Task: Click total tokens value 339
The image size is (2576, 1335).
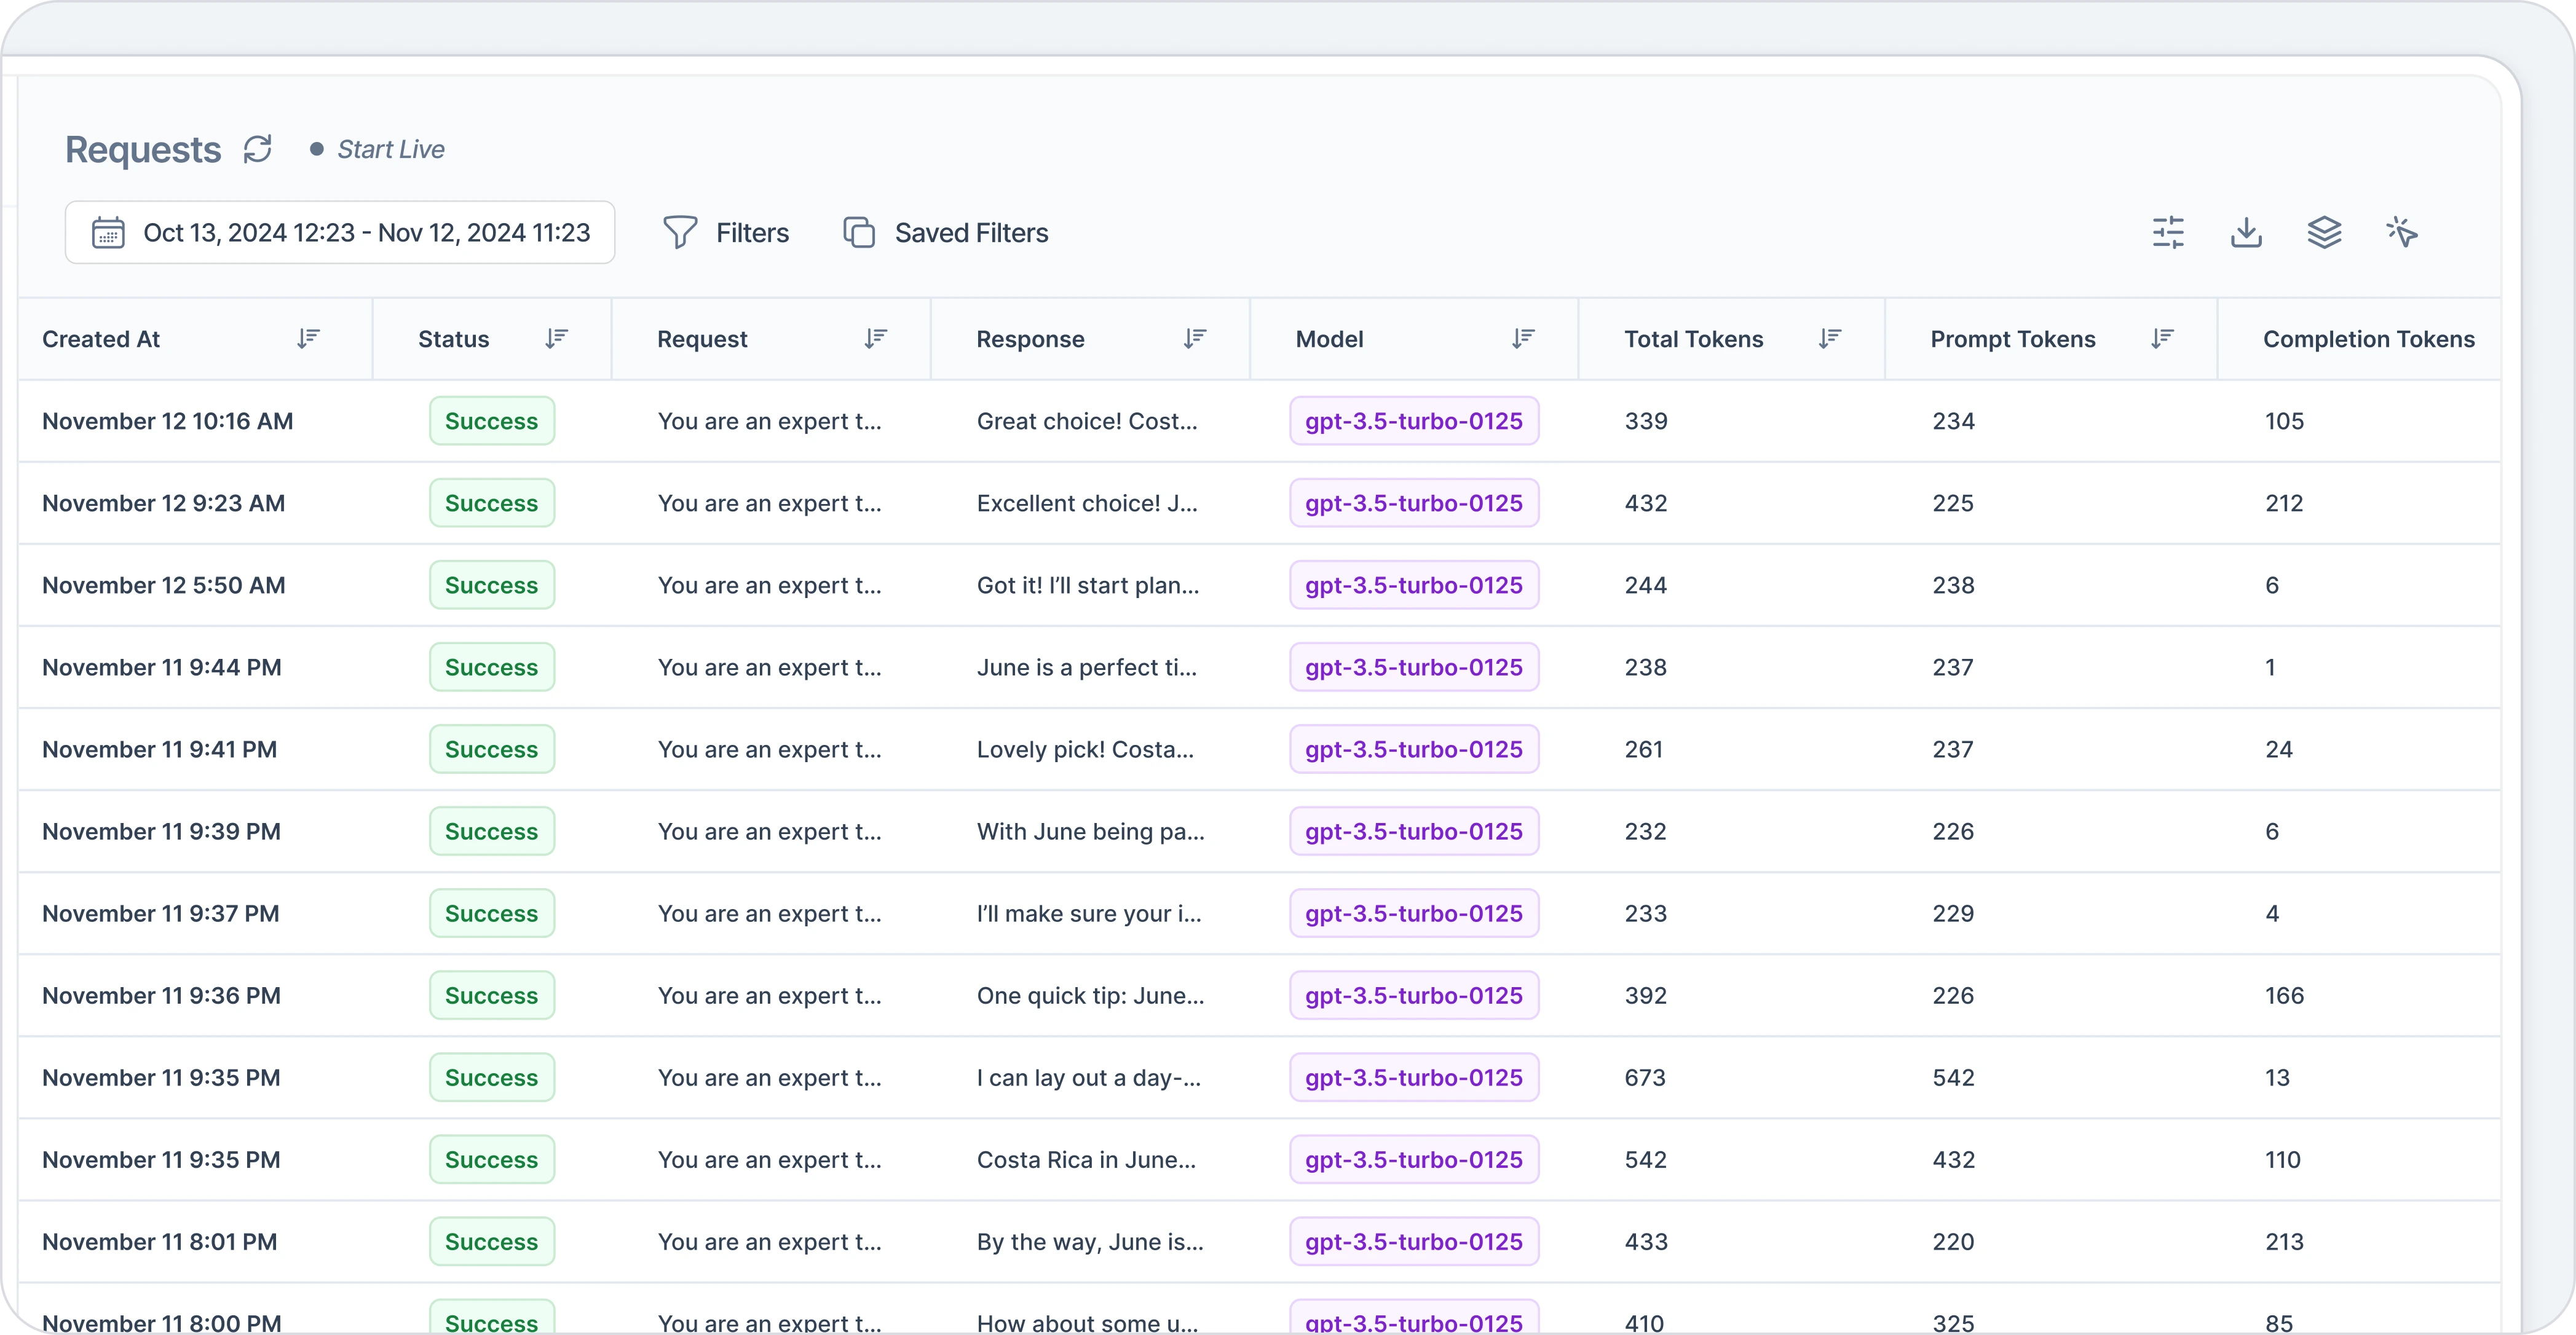Action: [x=1646, y=421]
